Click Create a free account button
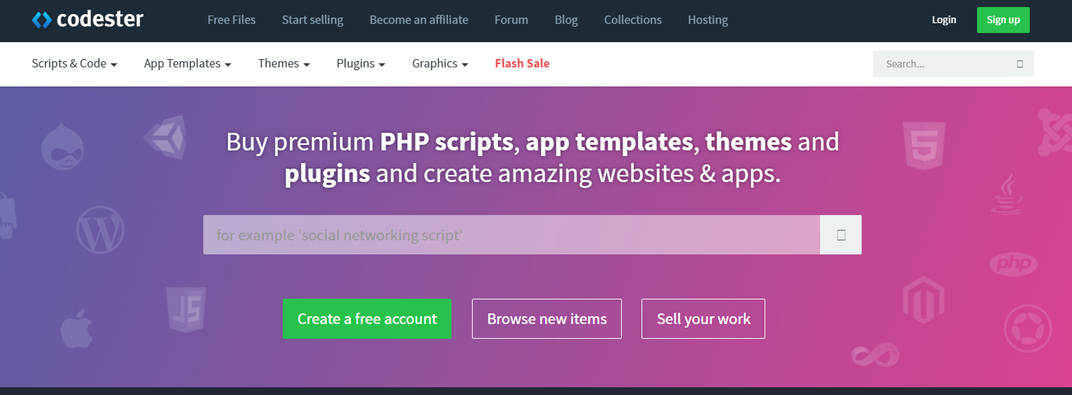The image size is (1072, 395). [x=367, y=319]
